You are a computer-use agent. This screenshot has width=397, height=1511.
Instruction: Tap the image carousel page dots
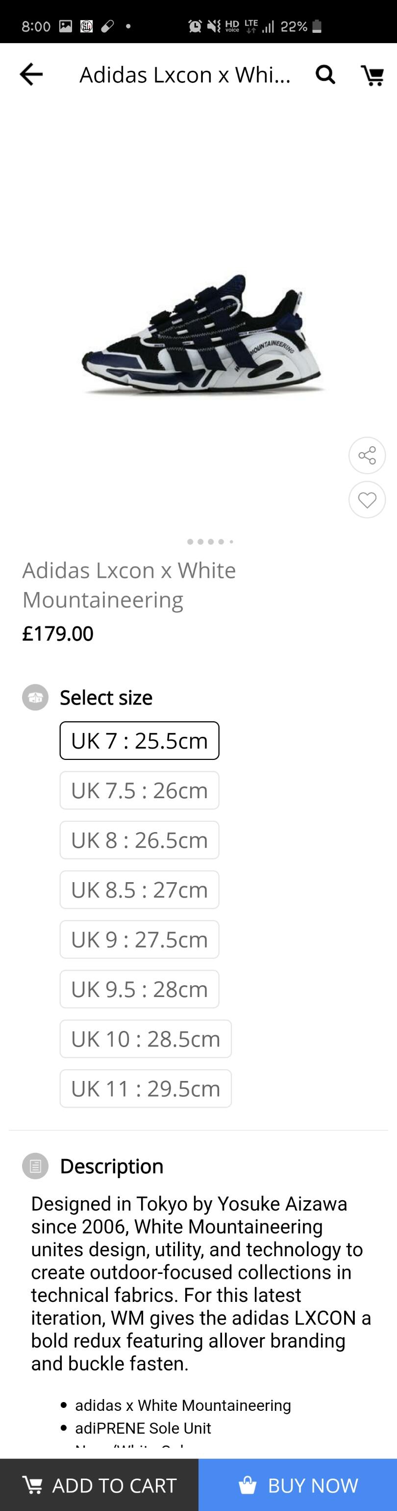210,541
